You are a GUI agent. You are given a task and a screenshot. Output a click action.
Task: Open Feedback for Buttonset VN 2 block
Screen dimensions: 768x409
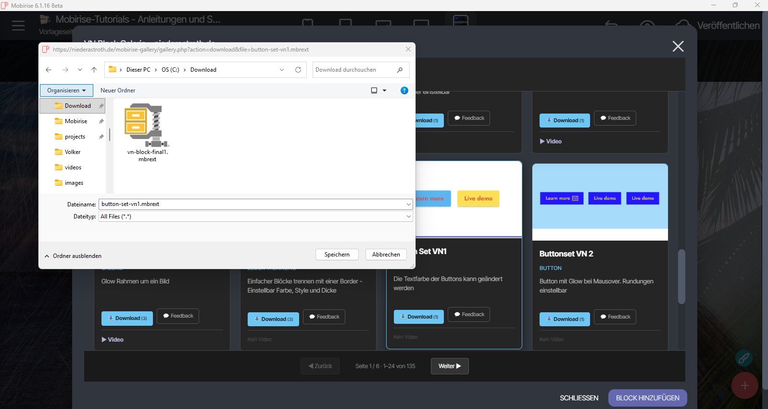(615, 317)
